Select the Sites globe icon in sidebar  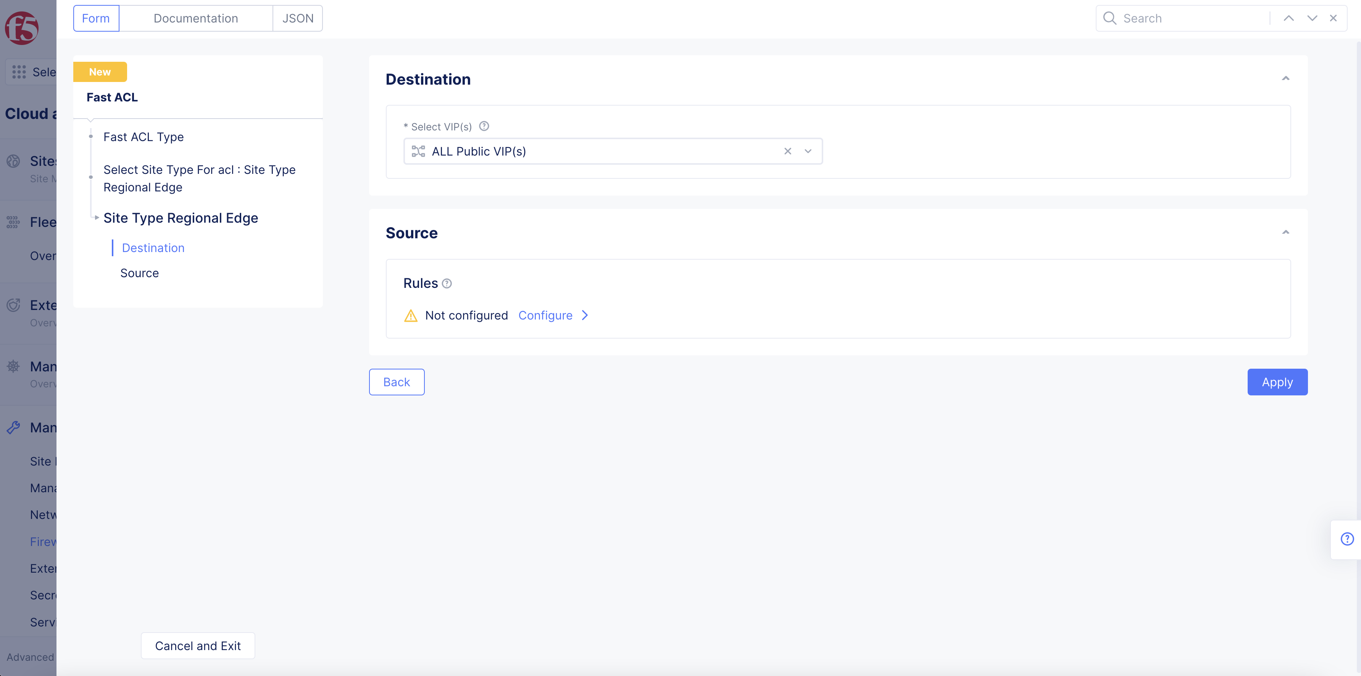[13, 161]
